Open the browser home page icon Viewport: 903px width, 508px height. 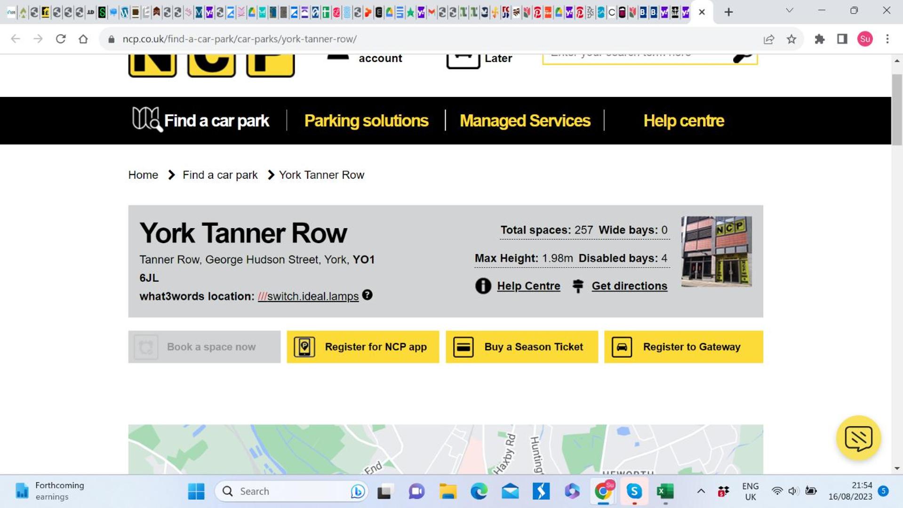click(x=83, y=39)
